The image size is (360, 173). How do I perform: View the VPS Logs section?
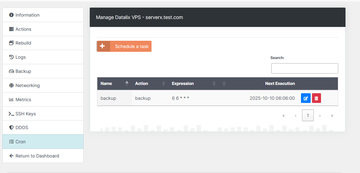tap(20, 57)
